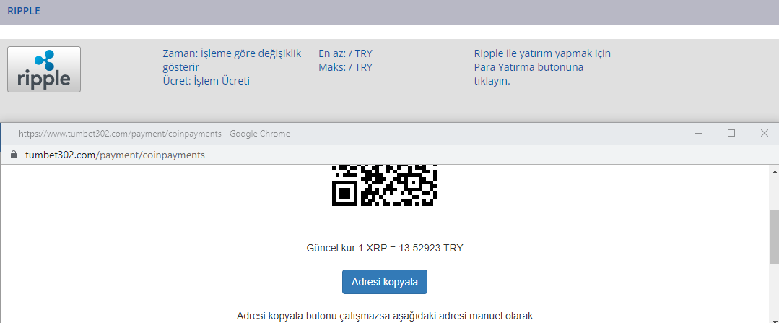Click the Ripple logo payment button
The image size is (779, 323).
(44, 69)
